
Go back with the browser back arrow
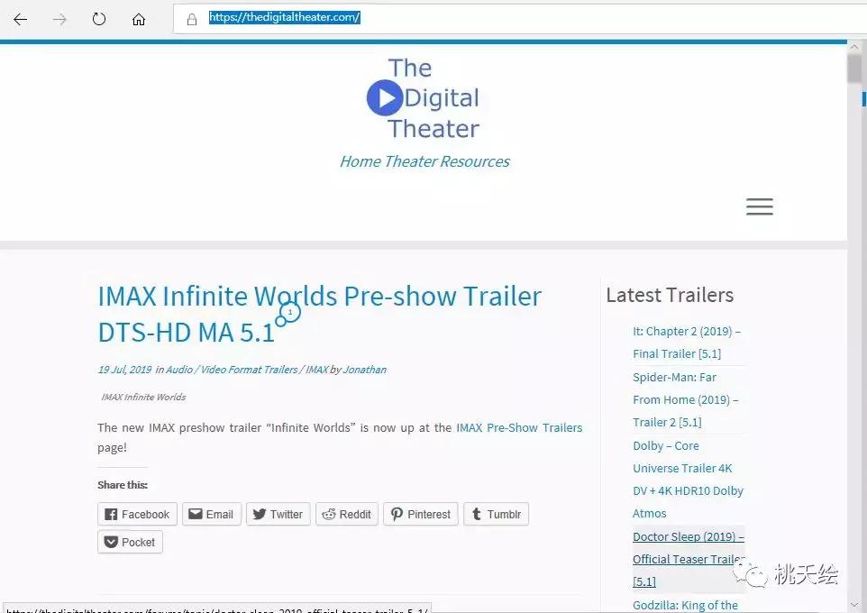pyautogui.click(x=21, y=19)
